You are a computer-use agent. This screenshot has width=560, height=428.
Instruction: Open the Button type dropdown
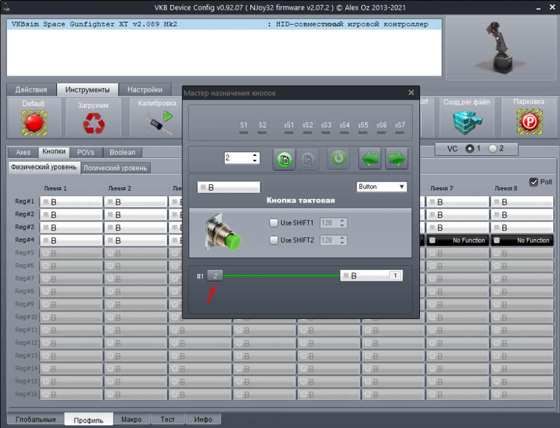[x=381, y=187]
